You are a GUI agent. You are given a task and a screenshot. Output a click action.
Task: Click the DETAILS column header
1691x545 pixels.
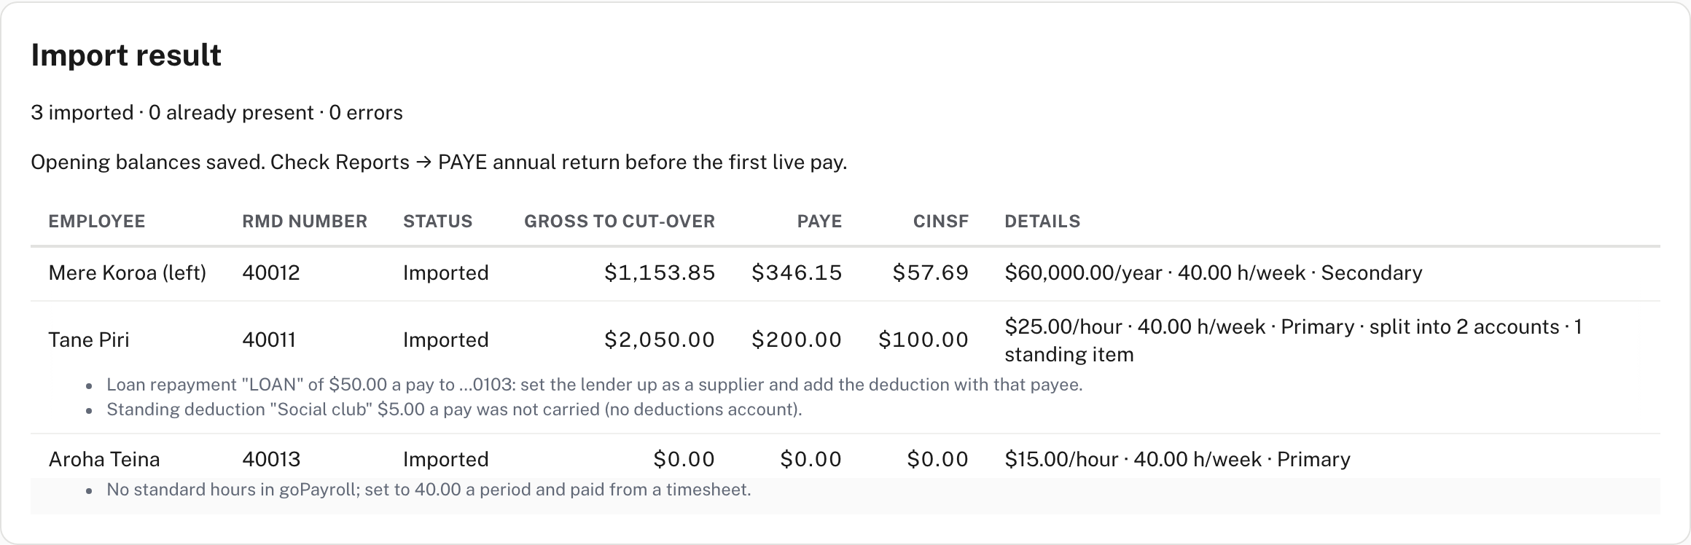(1042, 221)
